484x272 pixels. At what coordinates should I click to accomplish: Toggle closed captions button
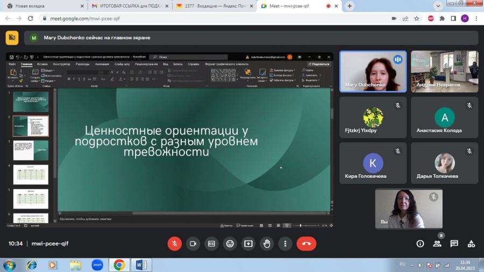pyautogui.click(x=211, y=244)
